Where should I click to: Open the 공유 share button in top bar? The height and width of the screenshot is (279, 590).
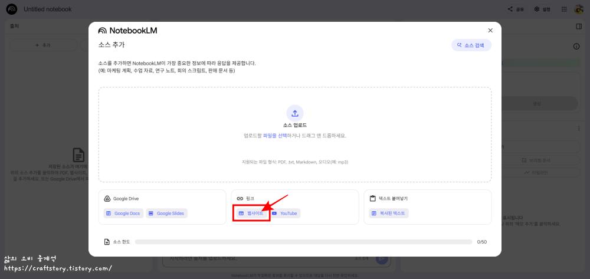point(516,9)
